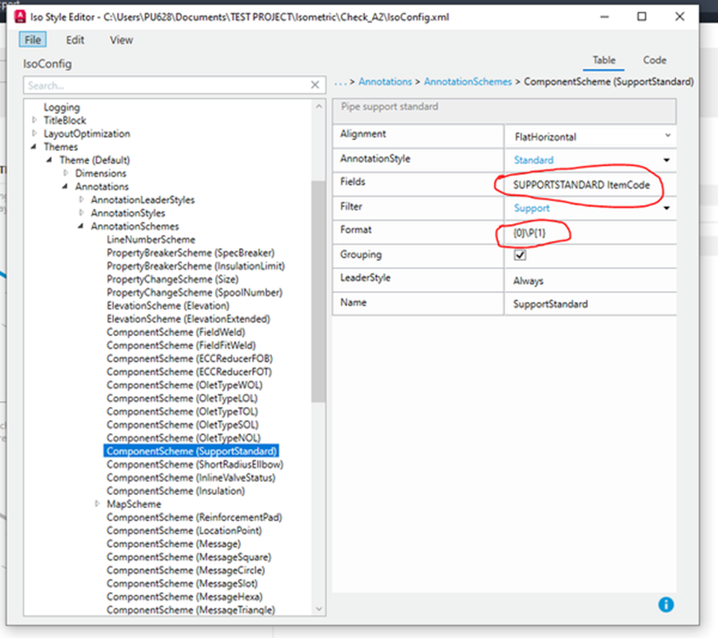Clear the search box with X
This screenshot has width=718, height=638.
[x=315, y=85]
